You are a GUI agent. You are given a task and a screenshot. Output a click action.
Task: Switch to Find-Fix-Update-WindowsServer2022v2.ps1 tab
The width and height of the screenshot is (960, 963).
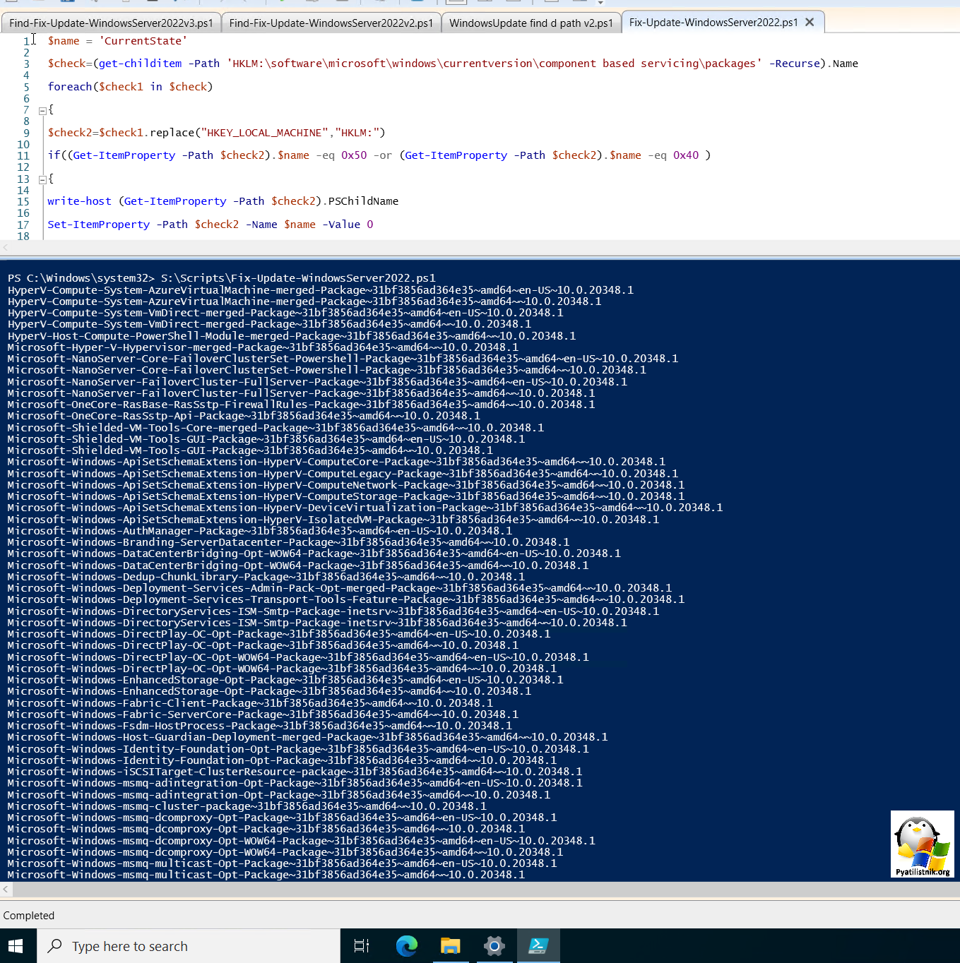331,23
